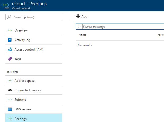Sort by the NAME column header

[83, 35]
